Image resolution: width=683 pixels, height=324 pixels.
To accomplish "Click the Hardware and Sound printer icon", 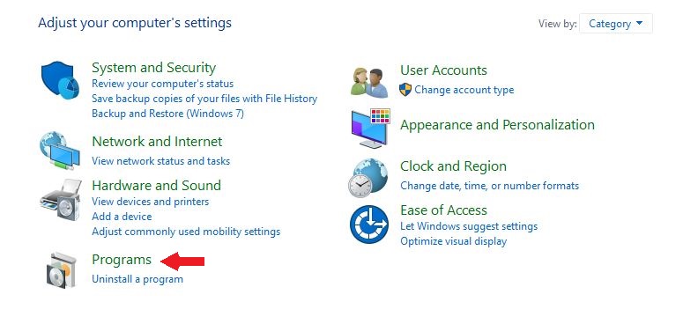I will coord(61,200).
